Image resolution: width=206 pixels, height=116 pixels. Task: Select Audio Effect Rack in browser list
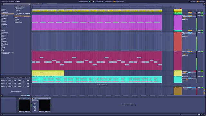(20, 7)
